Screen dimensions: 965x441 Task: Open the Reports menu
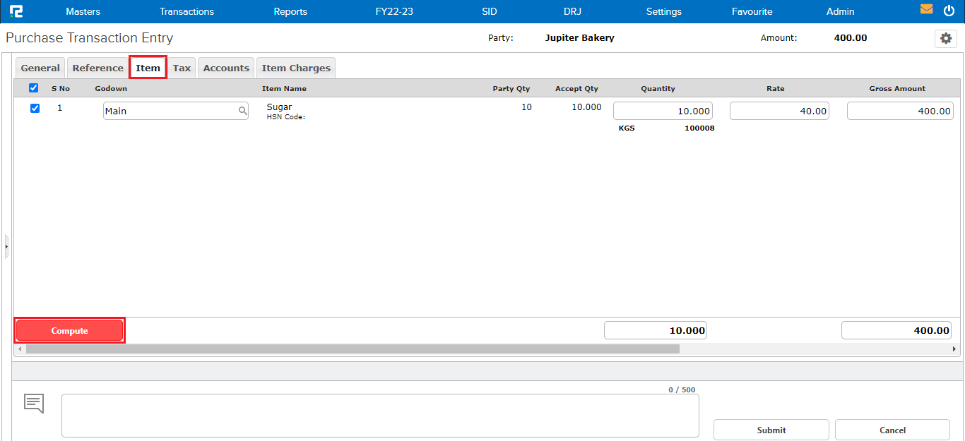(290, 11)
